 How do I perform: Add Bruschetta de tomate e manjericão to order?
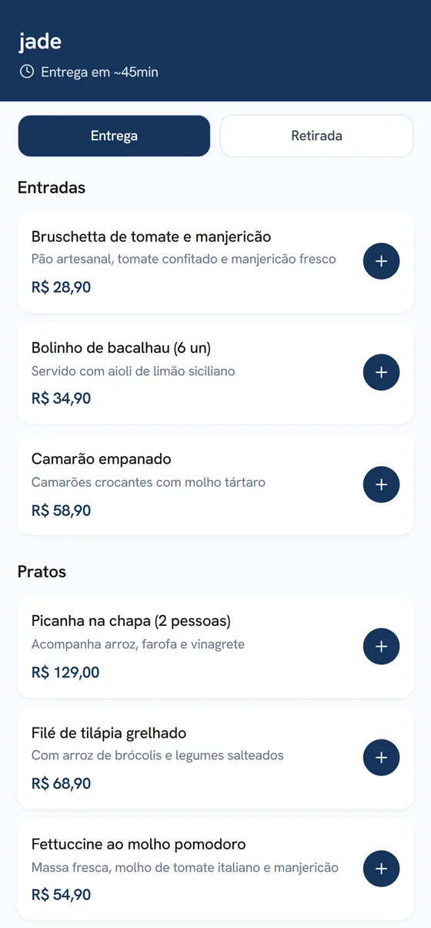[x=381, y=262]
